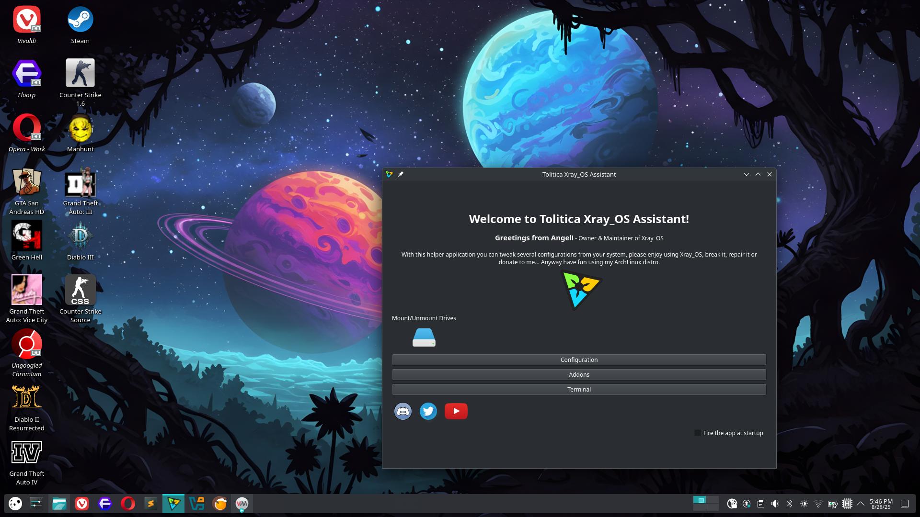Viewport: 920px width, 517px height.
Task: Open the Terminal section
Action: (579, 389)
